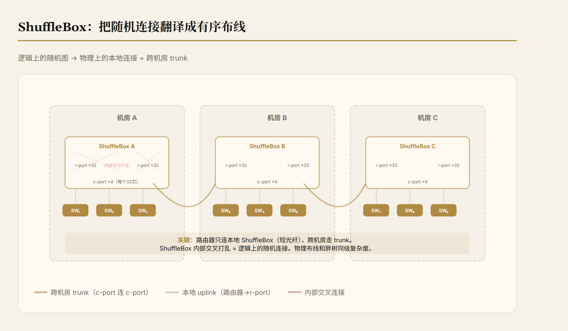568x331 pixels.
Task: Click the ShuffleBox A title
Action: click(x=117, y=146)
